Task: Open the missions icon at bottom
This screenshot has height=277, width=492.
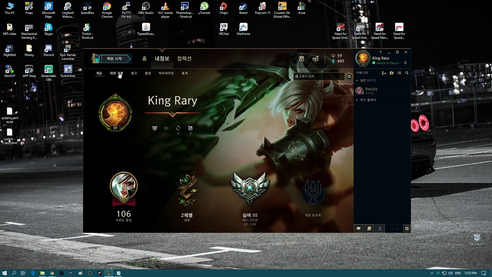Action: (x=369, y=229)
